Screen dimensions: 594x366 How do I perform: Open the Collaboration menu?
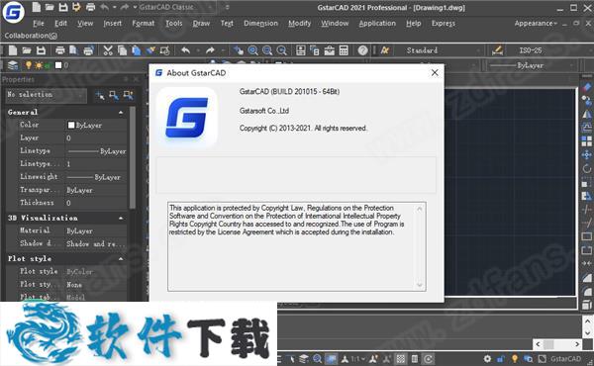point(31,36)
